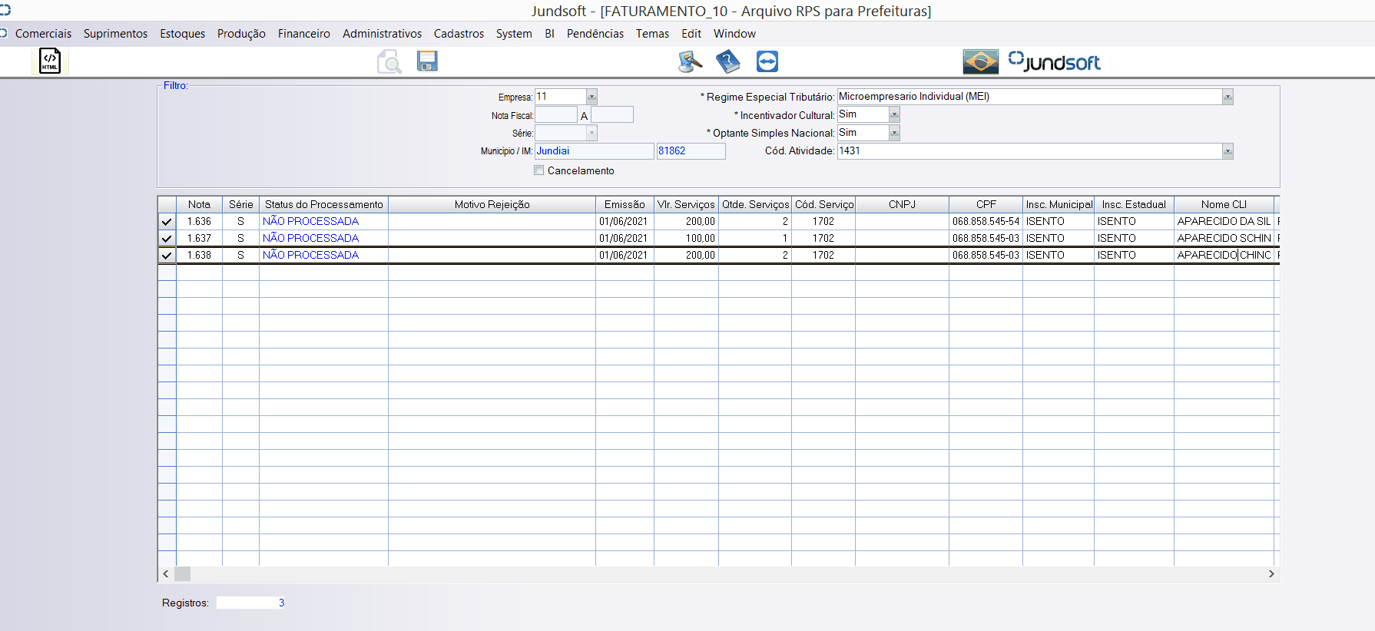
Task: Open the Administrativos menu
Action: click(x=382, y=34)
